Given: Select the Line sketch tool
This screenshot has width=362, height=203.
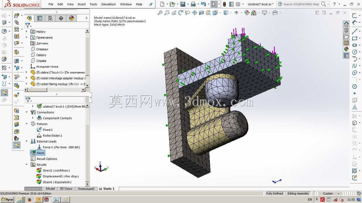Looking at the screenshot, I should [355, 31].
